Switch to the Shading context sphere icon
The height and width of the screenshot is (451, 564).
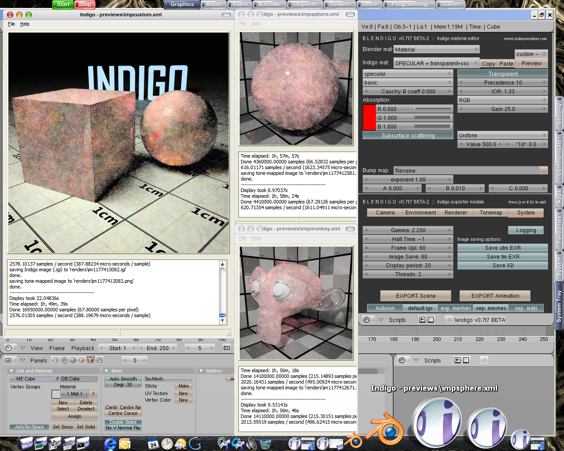73,360
